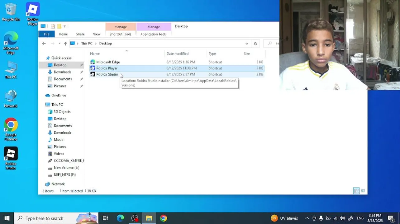Sort by Date modified column header
The width and height of the screenshot is (400, 224).
point(185,54)
